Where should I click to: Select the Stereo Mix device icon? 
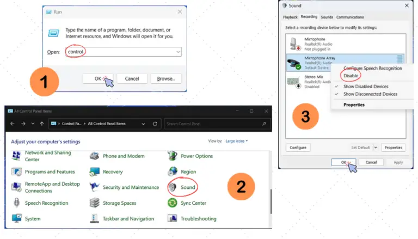point(294,82)
